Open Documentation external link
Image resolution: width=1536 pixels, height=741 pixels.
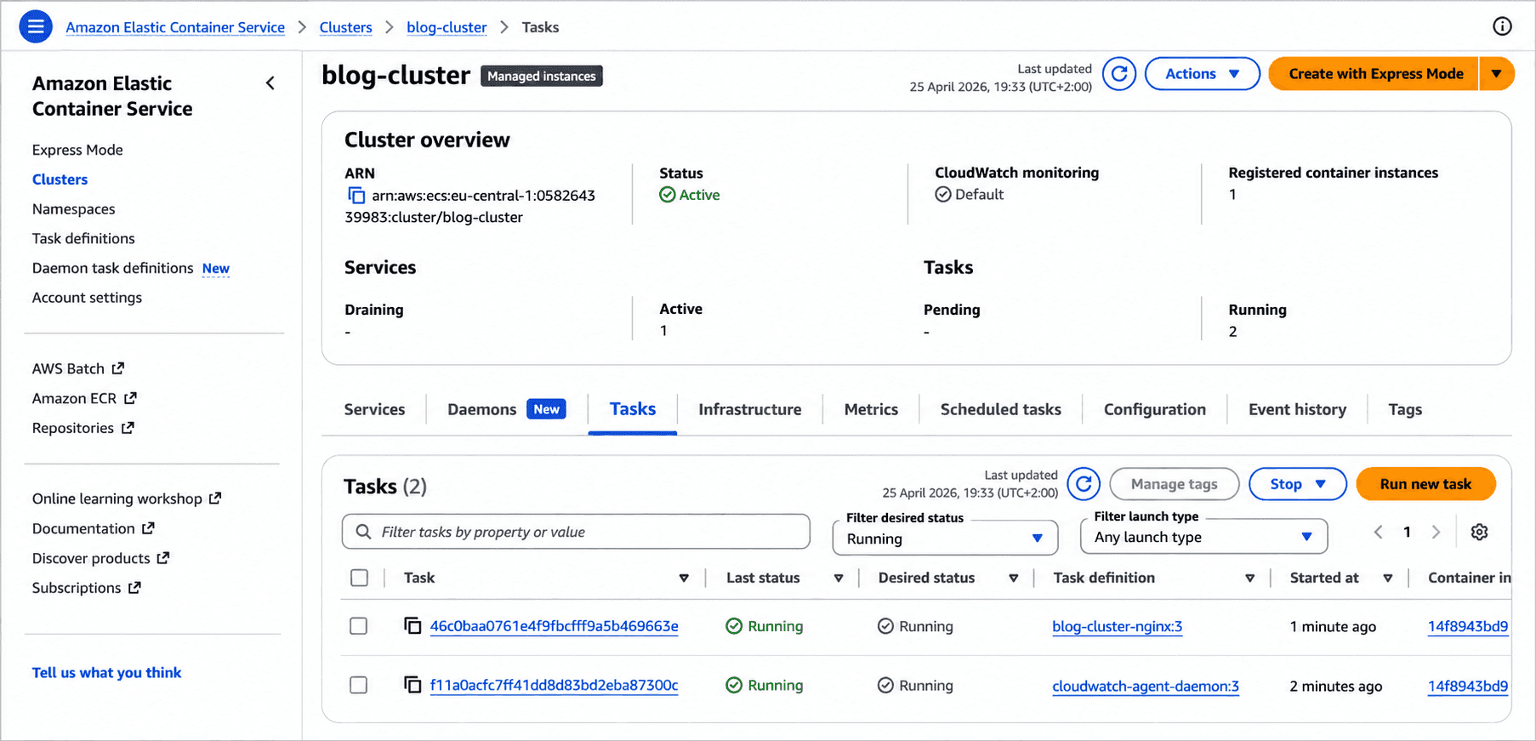(94, 528)
